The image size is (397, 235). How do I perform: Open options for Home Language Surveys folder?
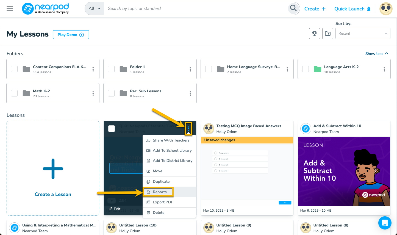point(287,69)
